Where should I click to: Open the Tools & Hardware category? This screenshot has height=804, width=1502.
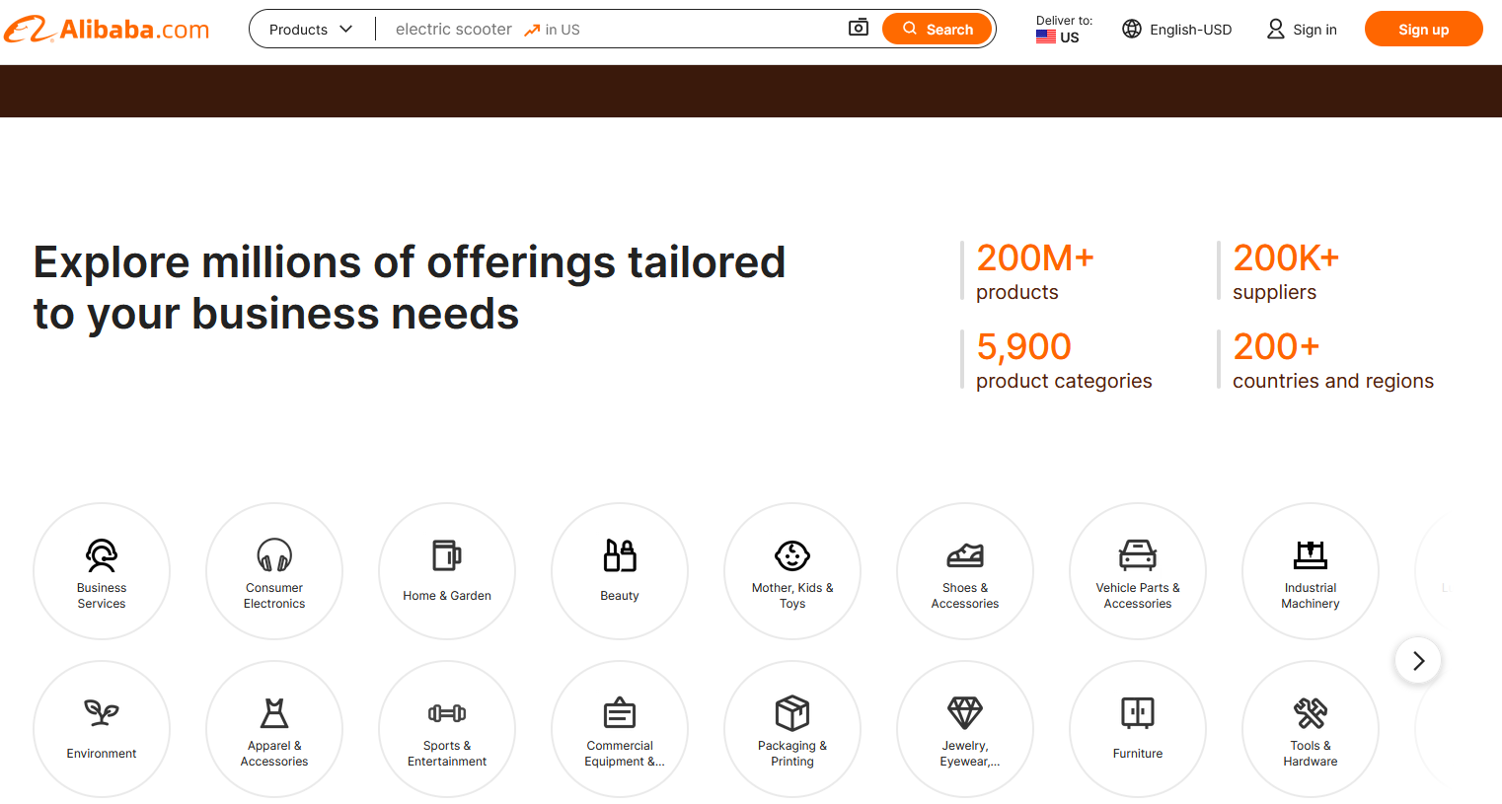point(1311,729)
